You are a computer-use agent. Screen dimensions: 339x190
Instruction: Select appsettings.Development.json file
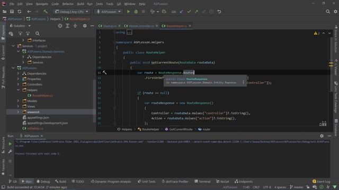pos(47,123)
